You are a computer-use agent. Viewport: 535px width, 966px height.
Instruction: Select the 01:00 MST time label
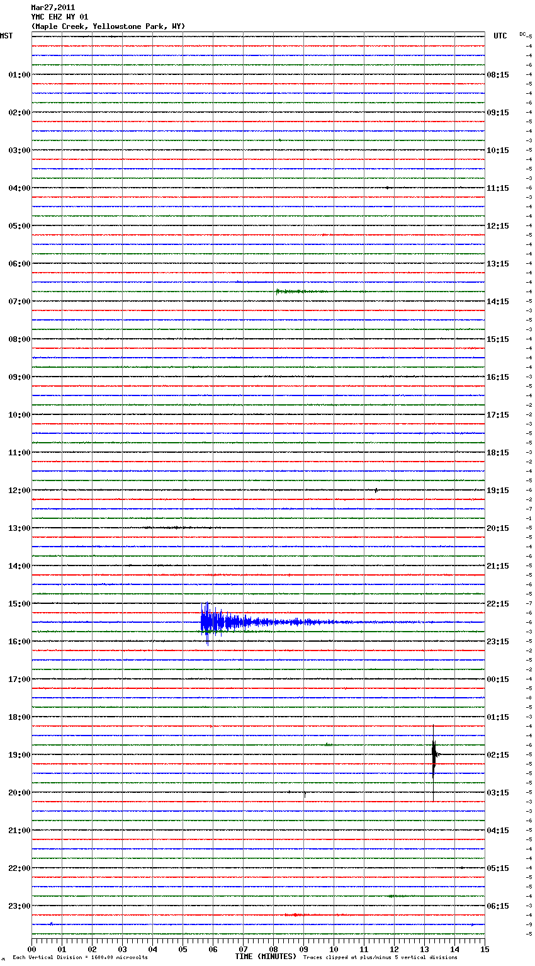20,75
